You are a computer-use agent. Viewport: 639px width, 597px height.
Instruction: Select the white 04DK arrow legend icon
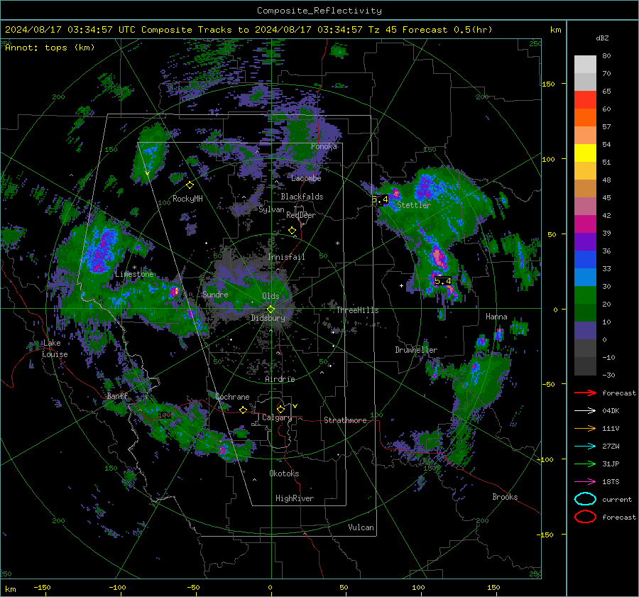click(x=585, y=410)
